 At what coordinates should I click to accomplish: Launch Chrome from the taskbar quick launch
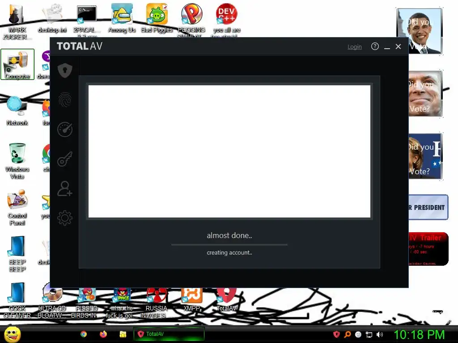click(x=84, y=334)
